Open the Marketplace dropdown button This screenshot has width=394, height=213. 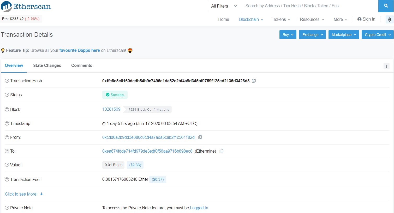(x=344, y=35)
